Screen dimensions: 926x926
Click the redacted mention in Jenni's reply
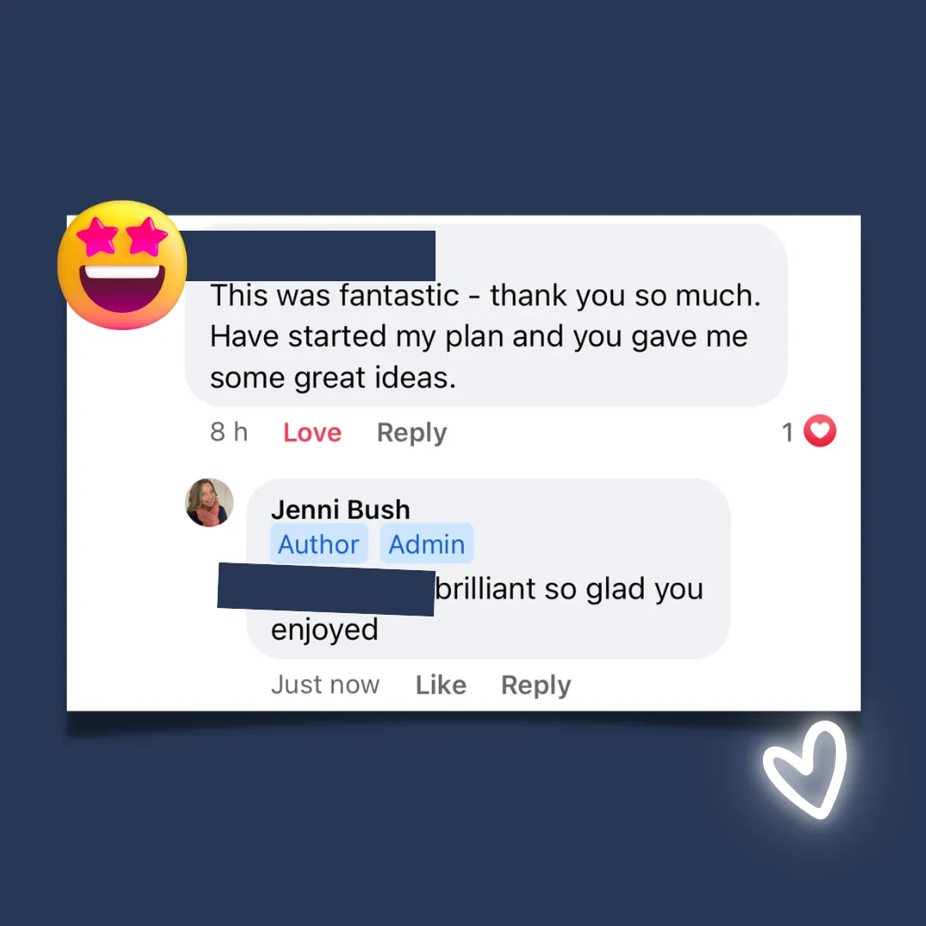click(326, 589)
